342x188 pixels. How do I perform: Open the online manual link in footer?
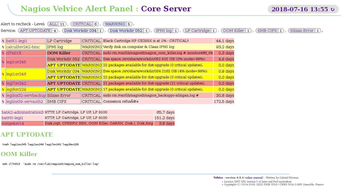tap(254, 178)
